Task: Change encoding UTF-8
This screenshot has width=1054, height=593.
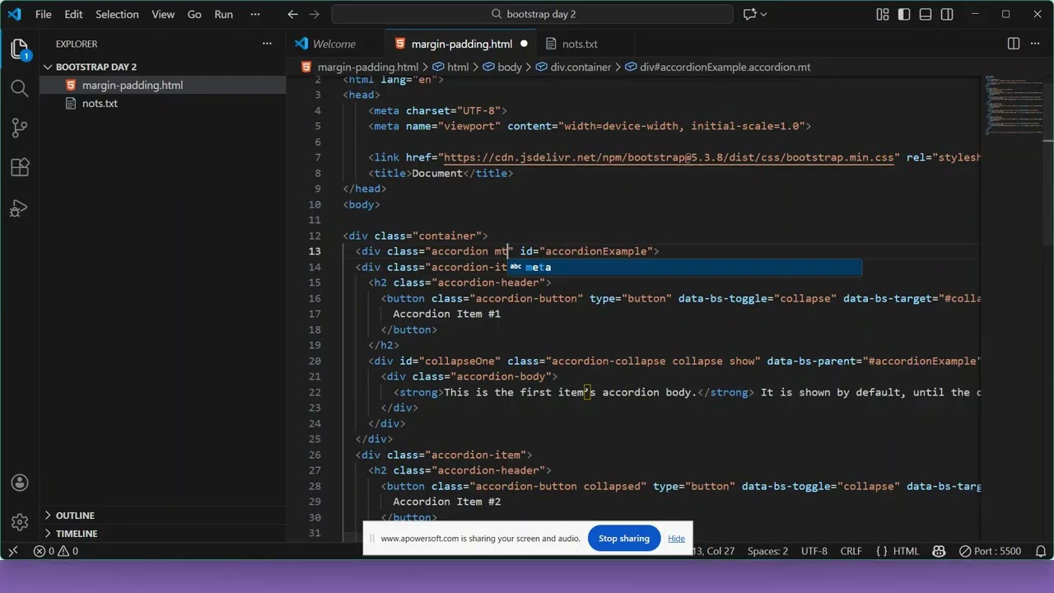Action: (x=814, y=551)
